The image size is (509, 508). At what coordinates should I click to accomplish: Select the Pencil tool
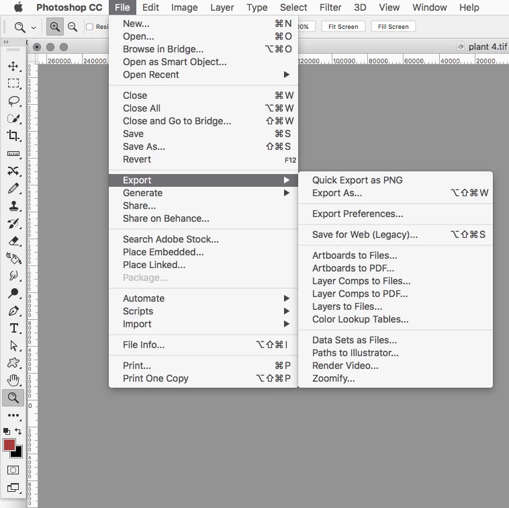coord(13,188)
